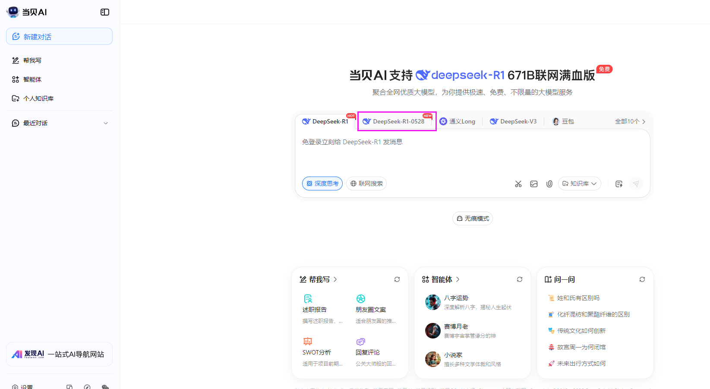Viewport: 710px width, 389px height.
Task: Expand the 最近对话 list chevron
Action: click(x=106, y=123)
